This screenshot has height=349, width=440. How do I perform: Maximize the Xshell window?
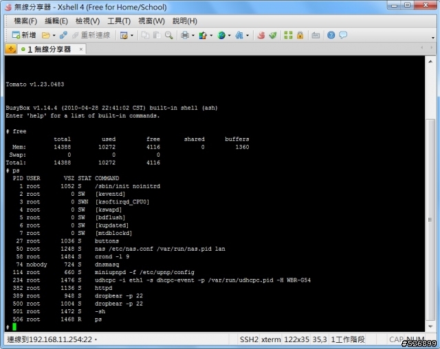click(x=408, y=5)
